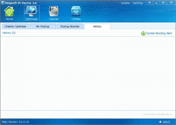Switch to the My Startup tab
Image resolution: width=176 pixels, height=125 pixels.
tap(43, 27)
